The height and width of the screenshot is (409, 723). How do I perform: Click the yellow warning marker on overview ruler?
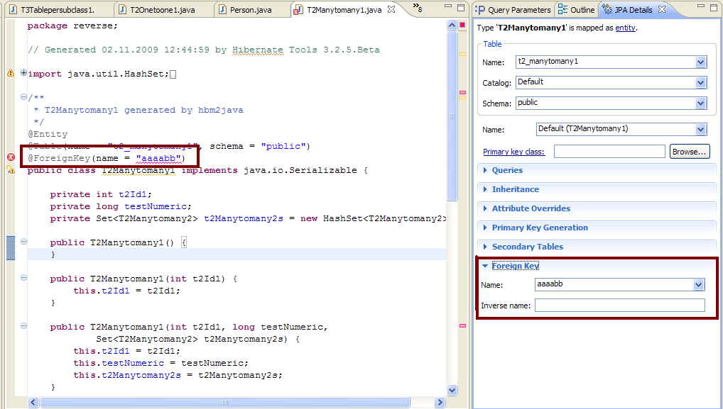pyautogui.click(x=462, y=55)
